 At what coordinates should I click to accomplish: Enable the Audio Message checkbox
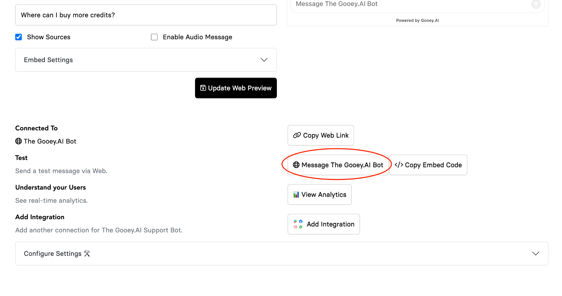pyautogui.click(x=154, y=37)
